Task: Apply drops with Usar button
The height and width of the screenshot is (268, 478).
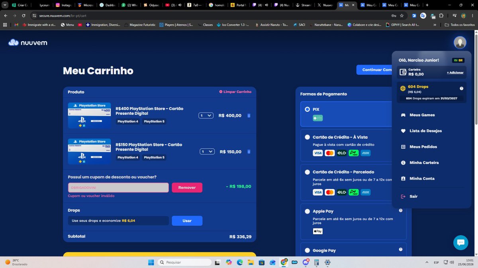Action: click(x=187, y=221)
